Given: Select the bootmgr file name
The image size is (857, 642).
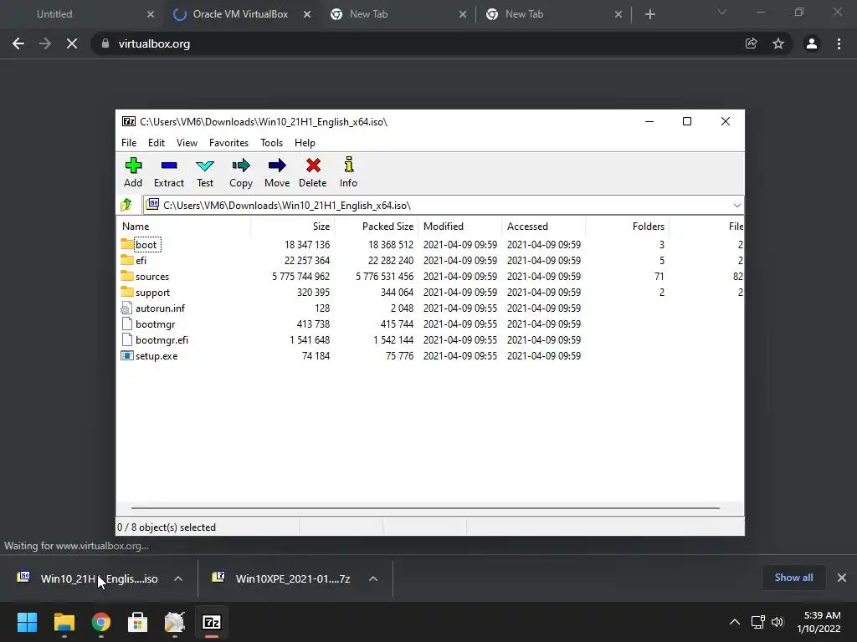Looking at the screenshot, I should coord(155,324).
